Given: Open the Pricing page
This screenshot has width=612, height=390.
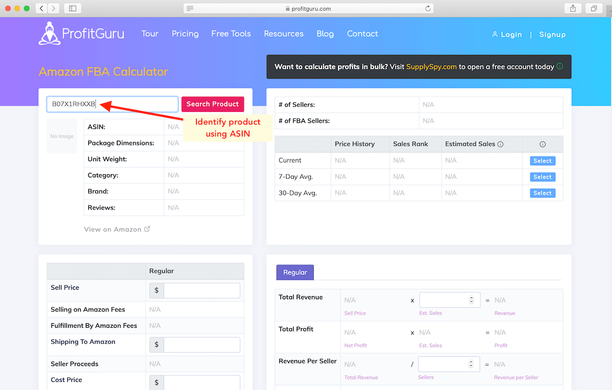Looking at the screenshot, I should pos(185,34).
